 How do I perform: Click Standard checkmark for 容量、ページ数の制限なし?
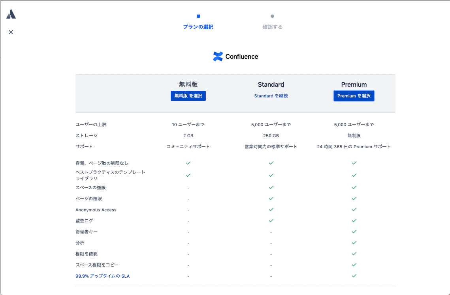tap(271, 163)
